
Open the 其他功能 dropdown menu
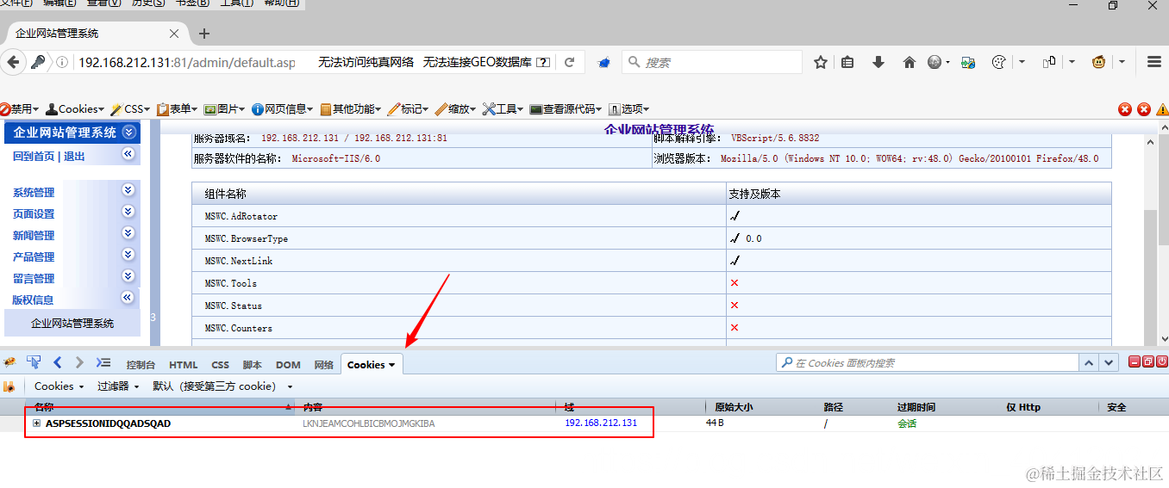tap(352, 109)
